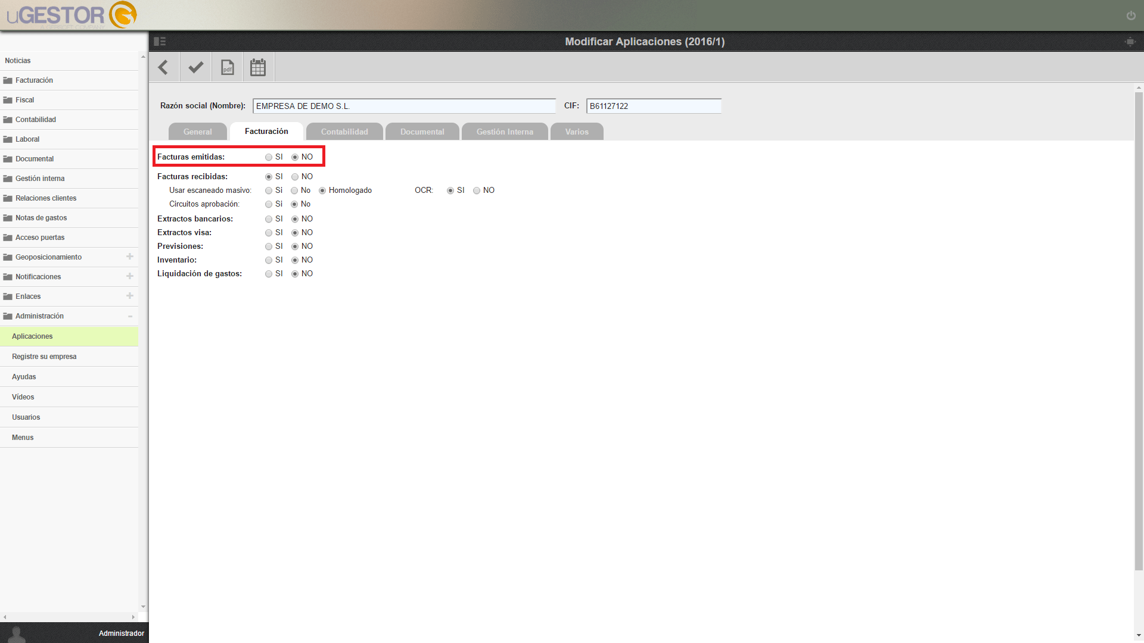Open the calendar toolbar icon
The width and height of the screenshot is (1144, 643).
(258, 67)
